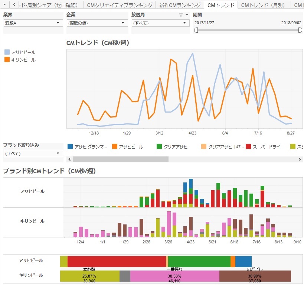304x285 pixels.
Task: Click the ブランド別CMトレンド（CM秒/週）title
Action: [49, 171]
